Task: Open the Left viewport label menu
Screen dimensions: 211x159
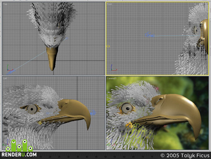Action: click(5, 78)
